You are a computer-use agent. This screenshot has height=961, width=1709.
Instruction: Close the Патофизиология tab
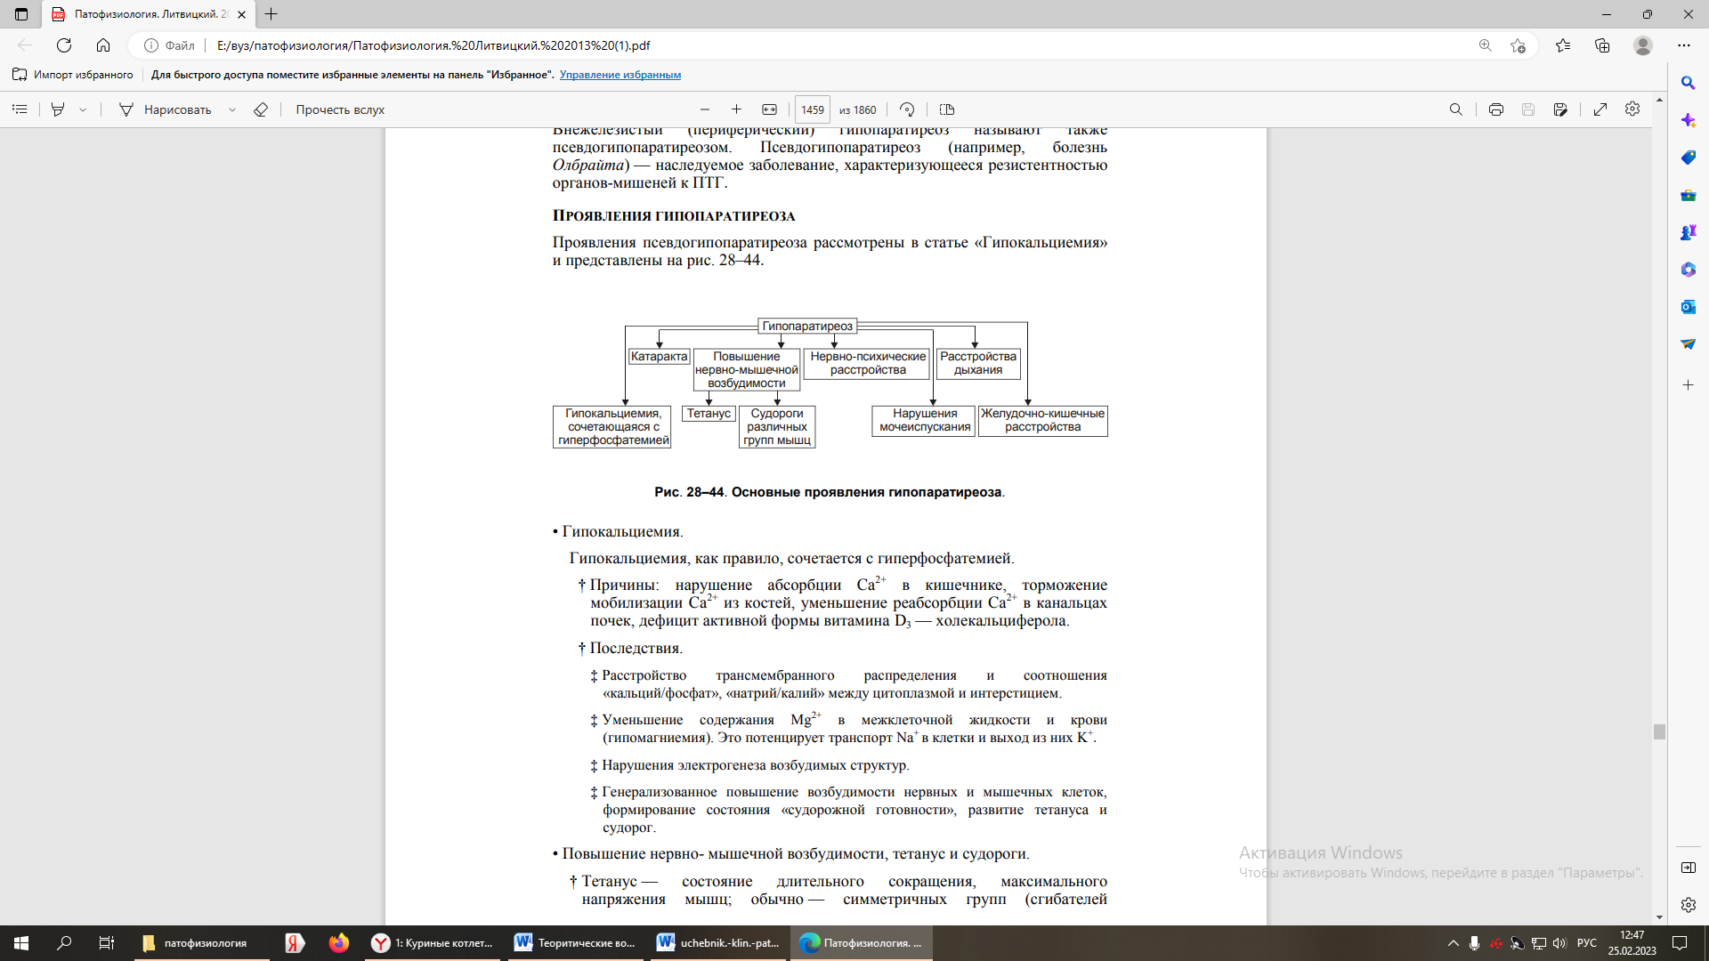point(241,14)
